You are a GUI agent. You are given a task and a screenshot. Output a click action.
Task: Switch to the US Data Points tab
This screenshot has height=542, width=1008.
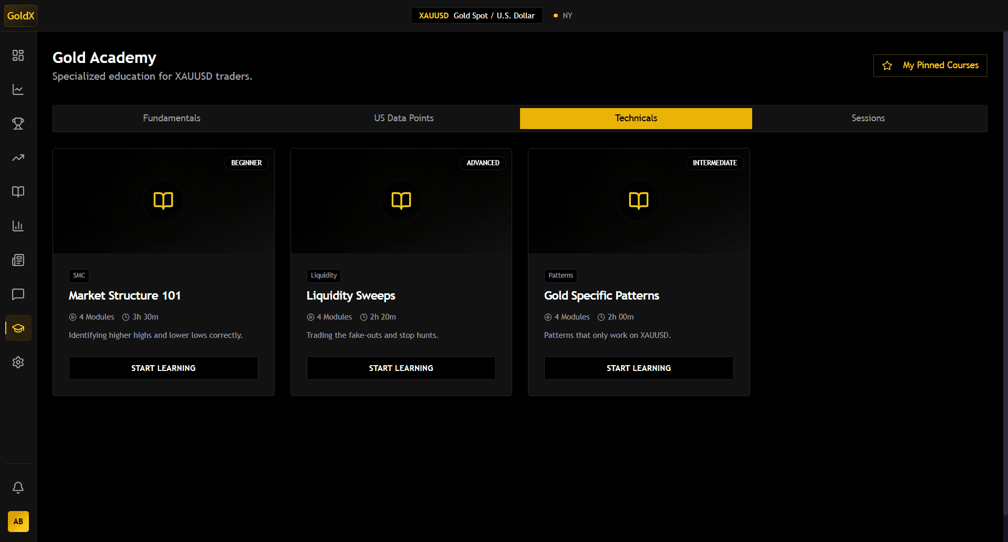pyautogui.click(x=403, y=119)
